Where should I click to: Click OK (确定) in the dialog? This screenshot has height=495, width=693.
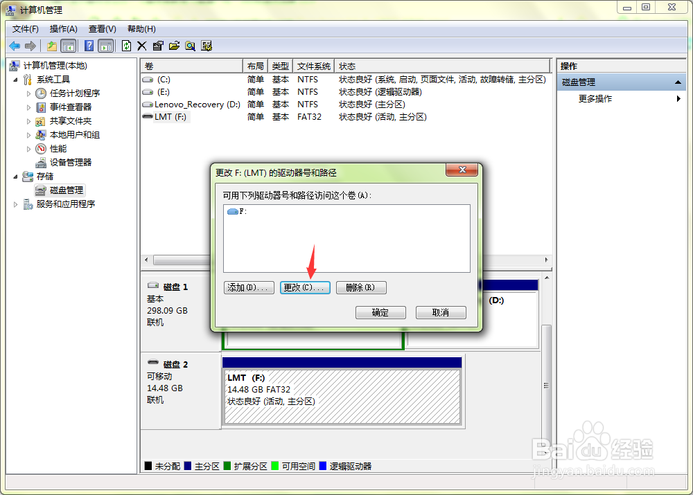point(380,313)
